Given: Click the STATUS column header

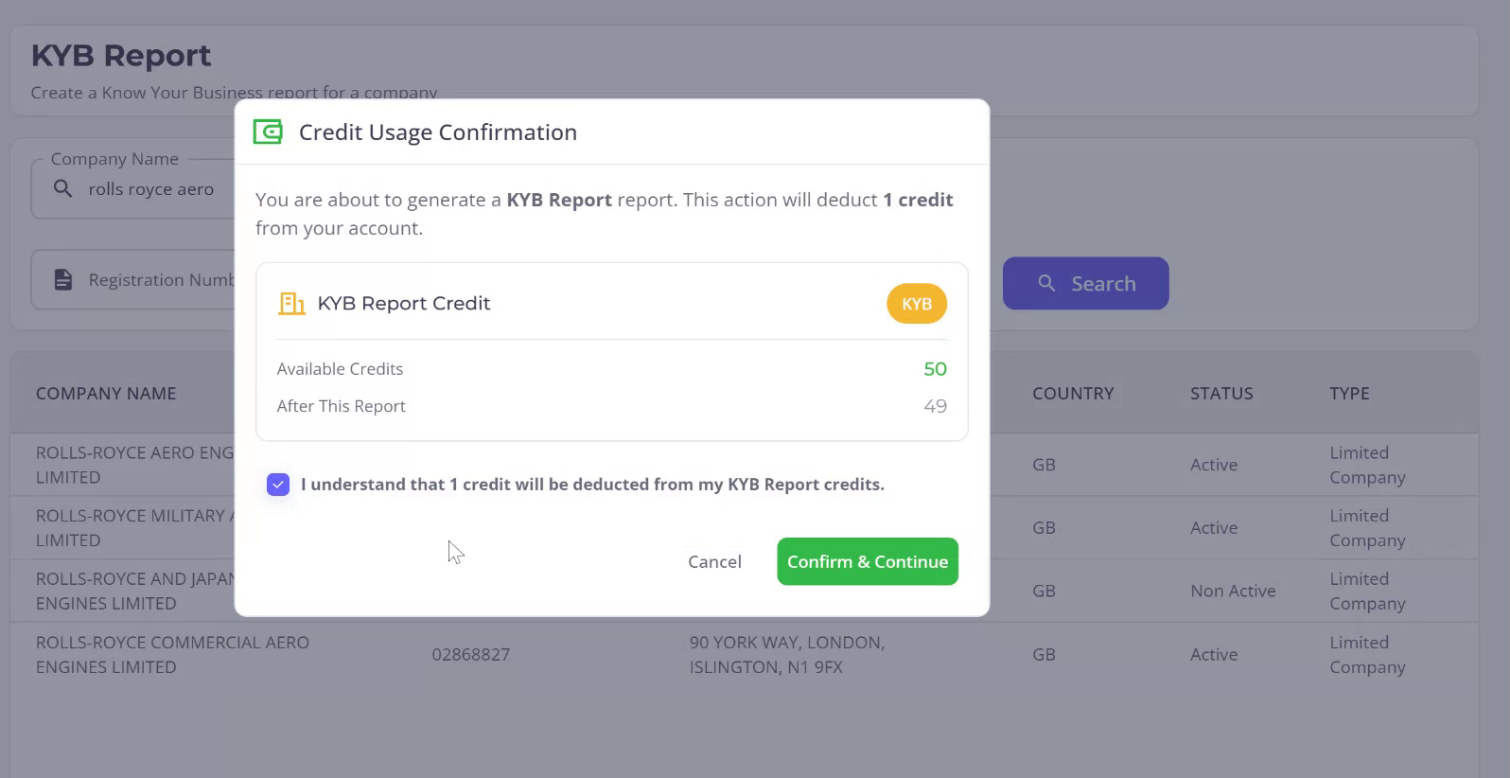Looking at the screenshot, I should click(1221, 394).
